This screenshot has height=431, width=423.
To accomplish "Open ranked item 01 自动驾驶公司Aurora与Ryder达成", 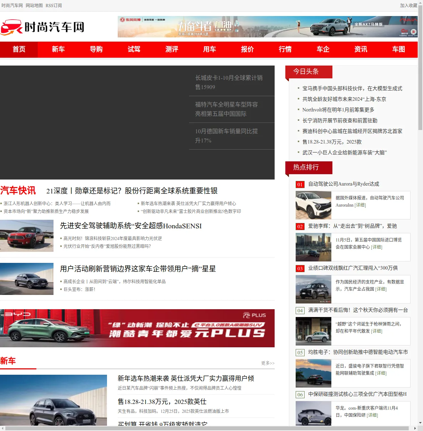I will pyautogui.click(x=343, y=184).
